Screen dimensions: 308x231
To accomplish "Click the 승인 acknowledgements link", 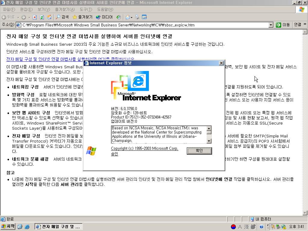I will pos(115,154).
